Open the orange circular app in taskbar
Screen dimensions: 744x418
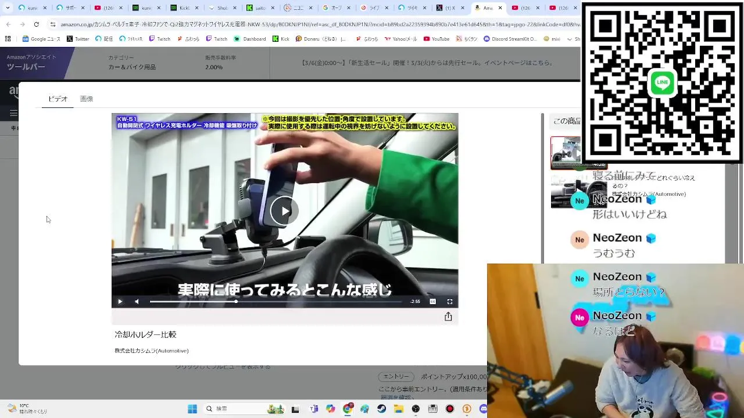click(467, 409)
